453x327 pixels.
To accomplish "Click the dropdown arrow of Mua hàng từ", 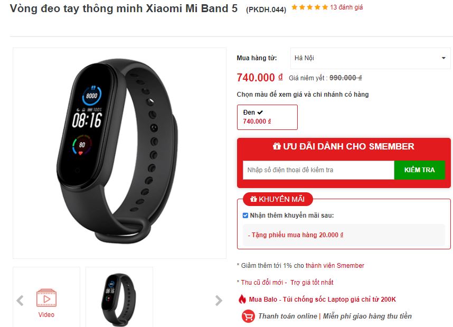I will [443, 58].
